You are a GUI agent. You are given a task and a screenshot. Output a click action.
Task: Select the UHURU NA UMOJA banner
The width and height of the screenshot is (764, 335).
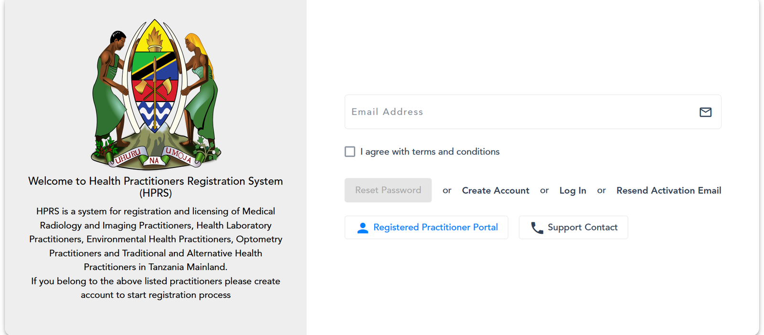pyautogui.click(x=154, y=159)
